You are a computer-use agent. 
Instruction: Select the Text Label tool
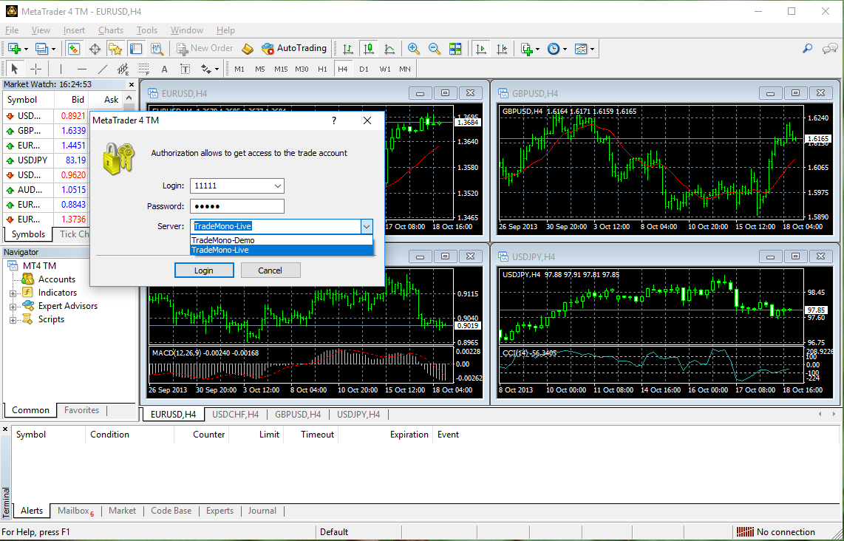coord(186,69)
